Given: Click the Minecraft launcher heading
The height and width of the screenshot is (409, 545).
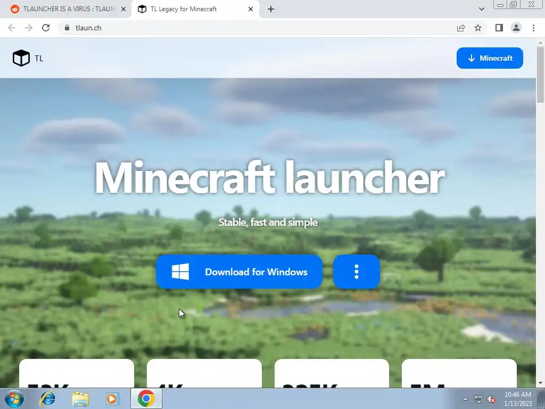Looking at the screenshot, I should pyautogui.click(x=269, y=178).
